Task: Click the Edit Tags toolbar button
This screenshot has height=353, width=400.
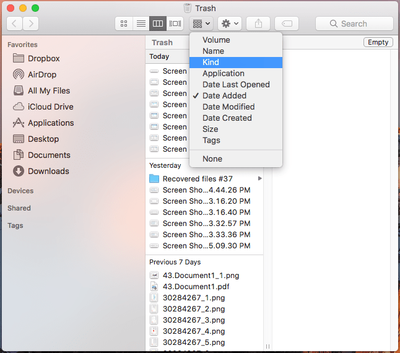Action: click(x=287, y=24)
